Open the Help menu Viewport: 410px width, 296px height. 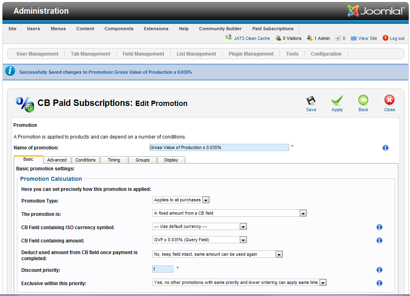[x=184, y=29]
